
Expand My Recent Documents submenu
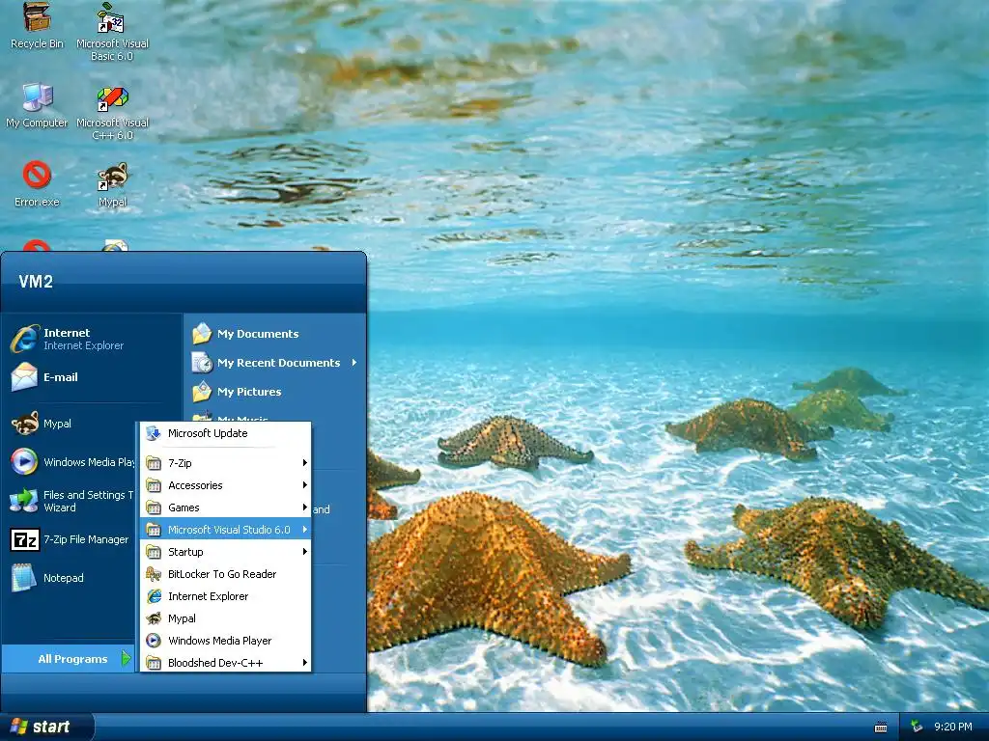click(275, 363)
